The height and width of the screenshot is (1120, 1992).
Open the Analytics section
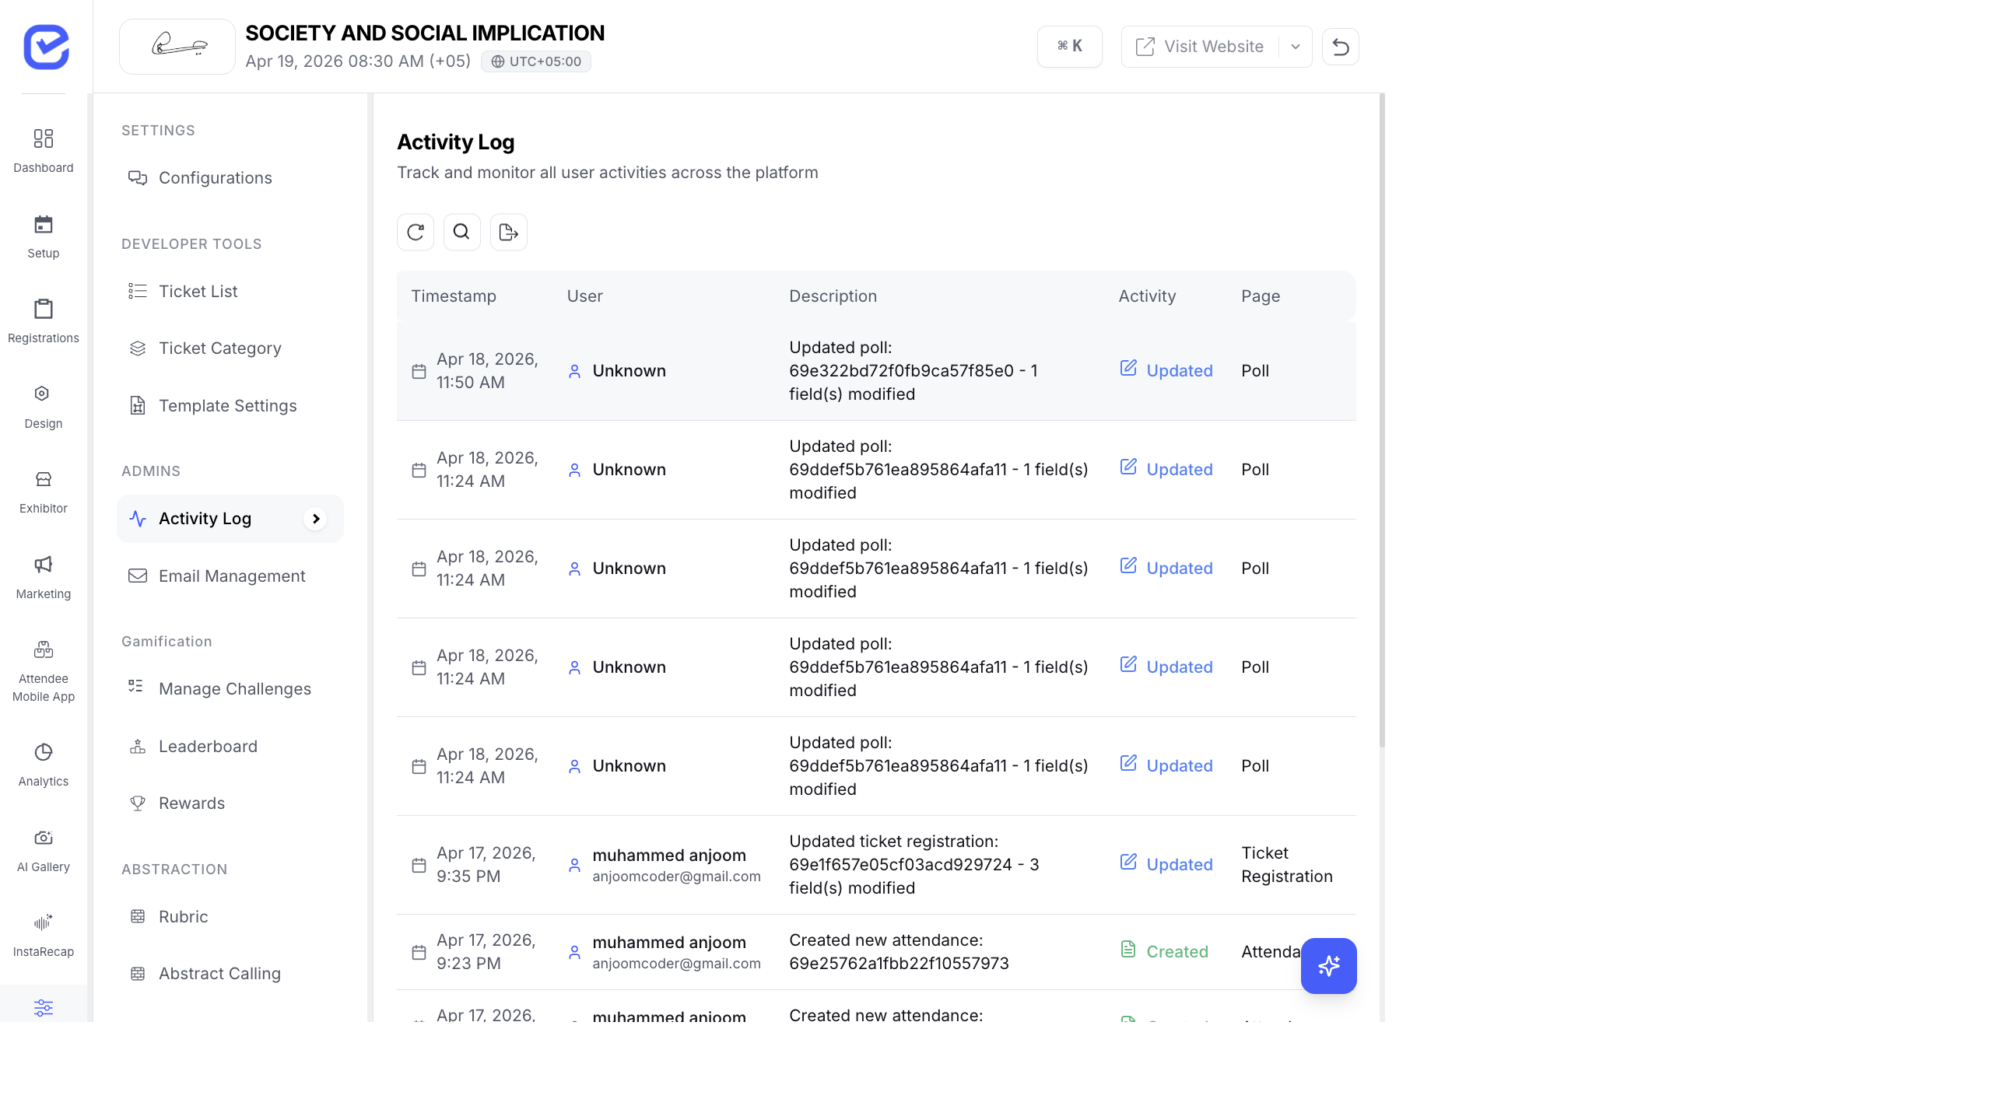44,765
